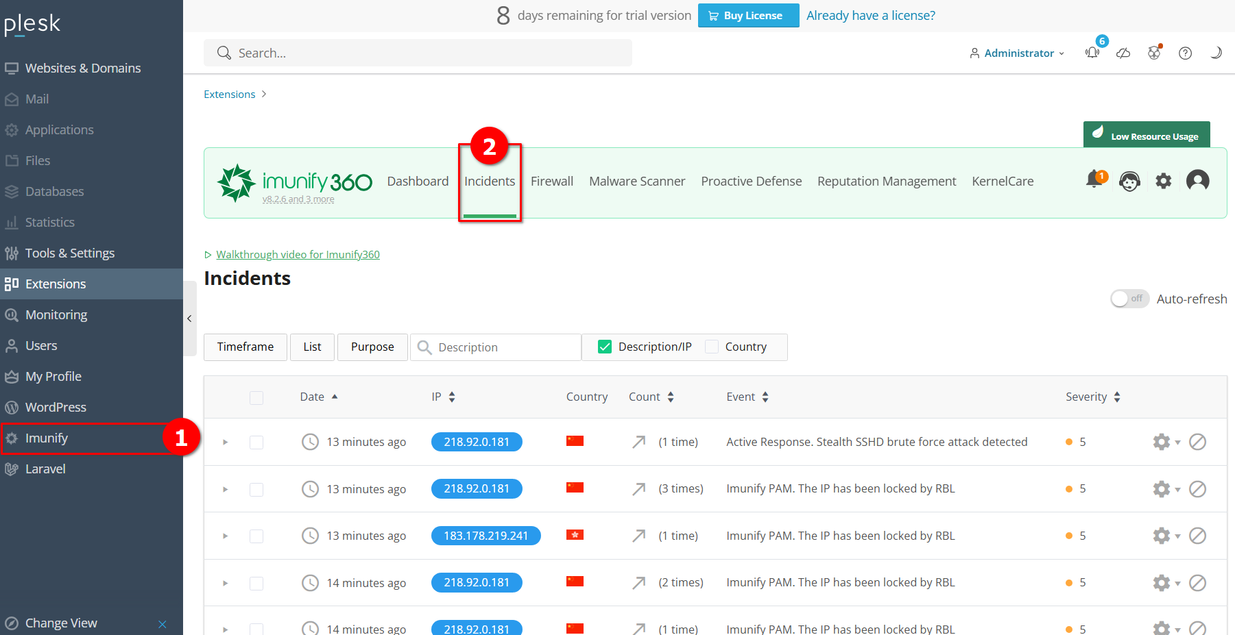This screenshot has height=635, width=1235.
Task: Click the block icon in the 183.178.219.241 row
Action: coord(1197,536)
